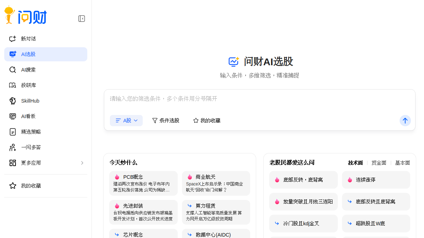Screen dimensions: 424x238
Task: Open the 商业航天 topic card
Action: [216, 183]
